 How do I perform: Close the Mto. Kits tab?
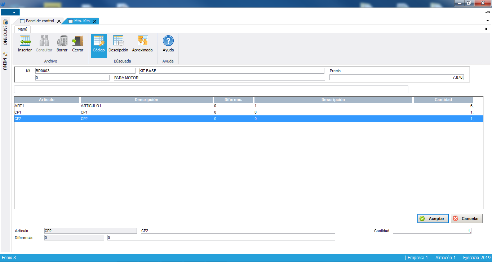click(94, 21)
